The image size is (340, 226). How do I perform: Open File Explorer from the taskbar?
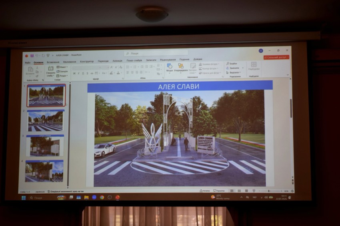[x=86, y=197]
